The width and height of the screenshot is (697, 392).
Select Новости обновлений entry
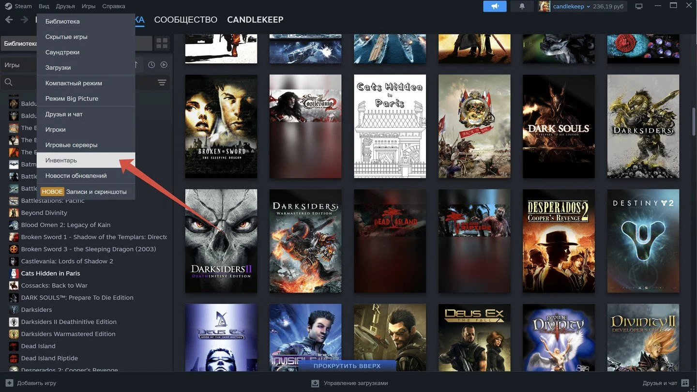coord(86,176)
